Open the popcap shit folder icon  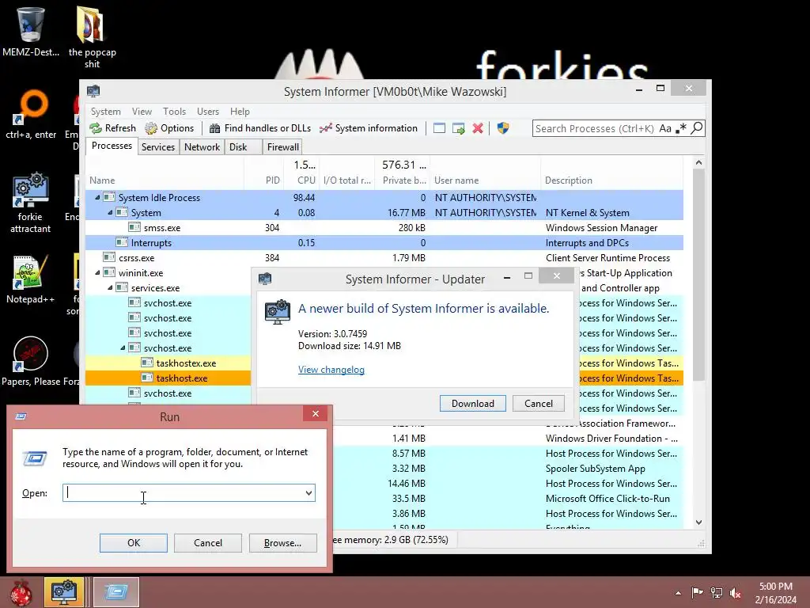point(92,36)
